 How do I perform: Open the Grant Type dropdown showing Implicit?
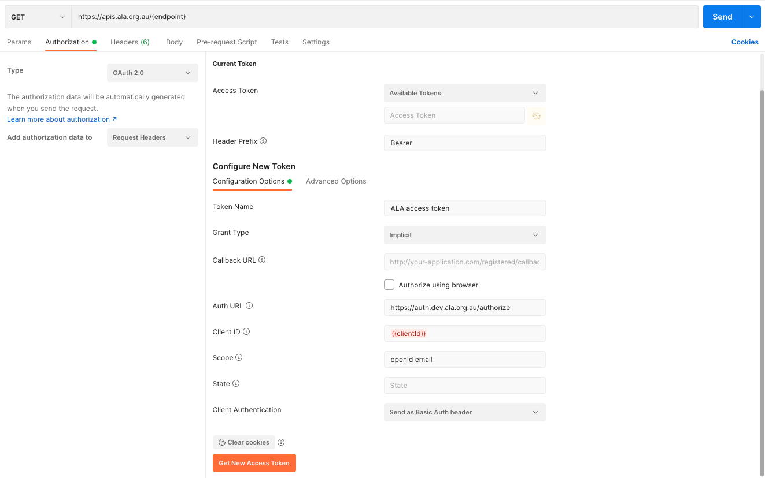[x=464, y=235]
